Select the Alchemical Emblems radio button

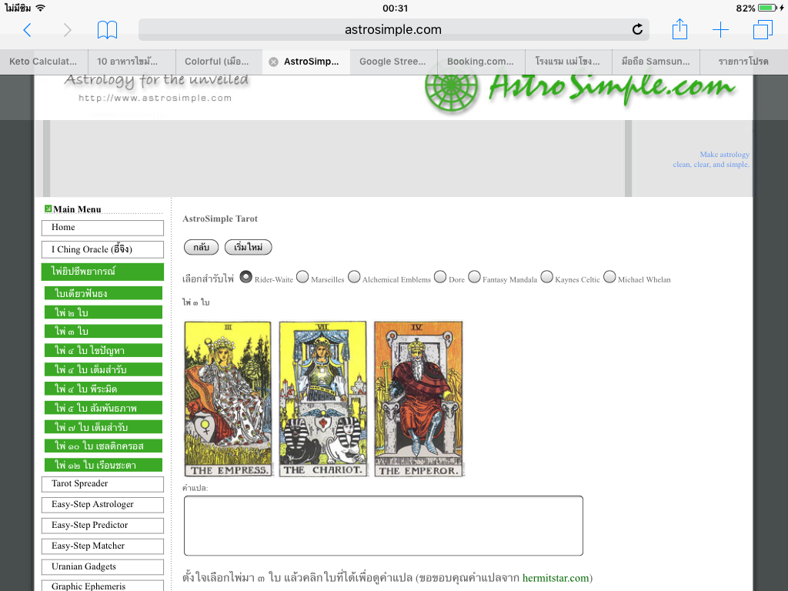click(x=354, y=277)
